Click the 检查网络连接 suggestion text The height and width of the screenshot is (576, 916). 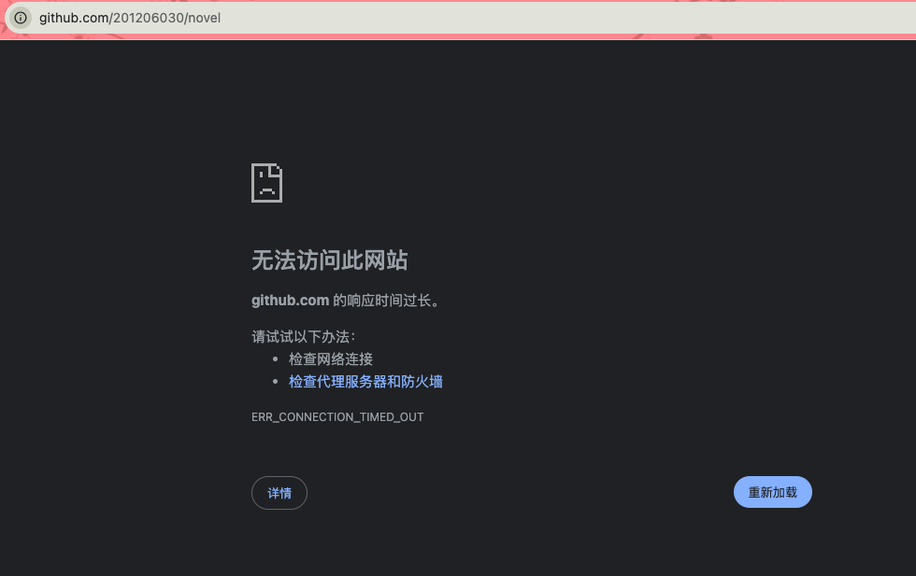[331, 358]
